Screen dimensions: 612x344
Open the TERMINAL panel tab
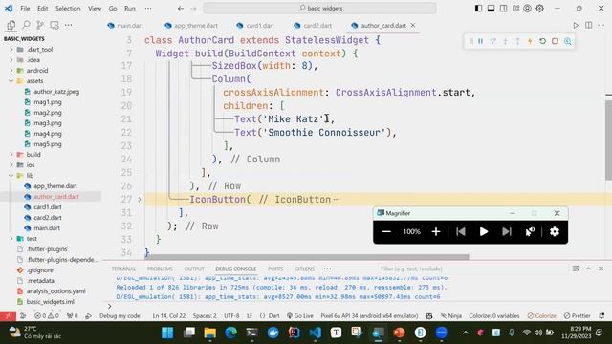click(123, 269)
